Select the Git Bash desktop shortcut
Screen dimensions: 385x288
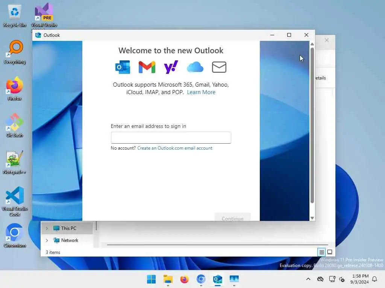[x=15, y=125]
